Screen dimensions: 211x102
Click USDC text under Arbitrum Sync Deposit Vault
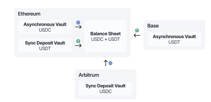[106, 91]
